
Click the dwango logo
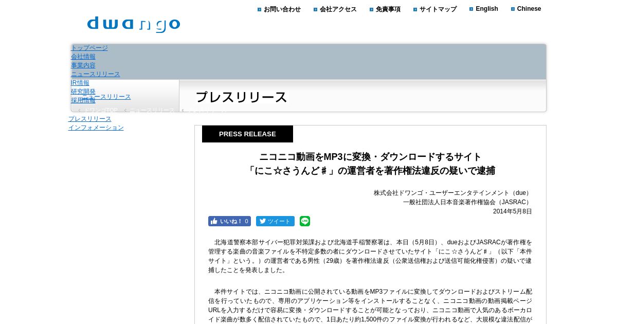[x=134, y=24]
